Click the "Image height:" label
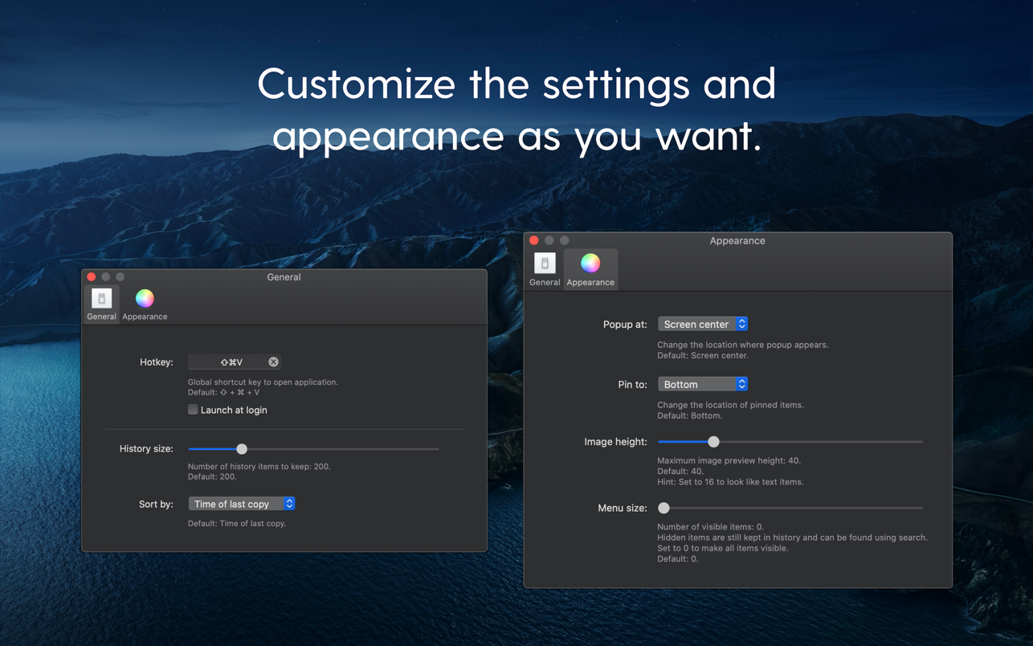The height and width of the screenshot is (646, 1033). (615, 442)
